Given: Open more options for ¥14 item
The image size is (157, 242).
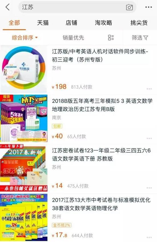Looking at the screenshot, I should tap(149, 188).
